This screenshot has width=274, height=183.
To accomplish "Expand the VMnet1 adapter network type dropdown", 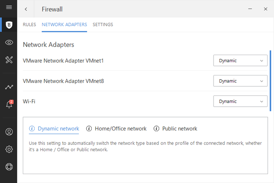I will [x=240, y=61].
